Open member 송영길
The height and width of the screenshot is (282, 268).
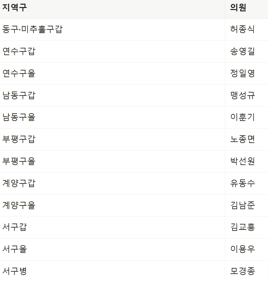[x=243, y=51]
